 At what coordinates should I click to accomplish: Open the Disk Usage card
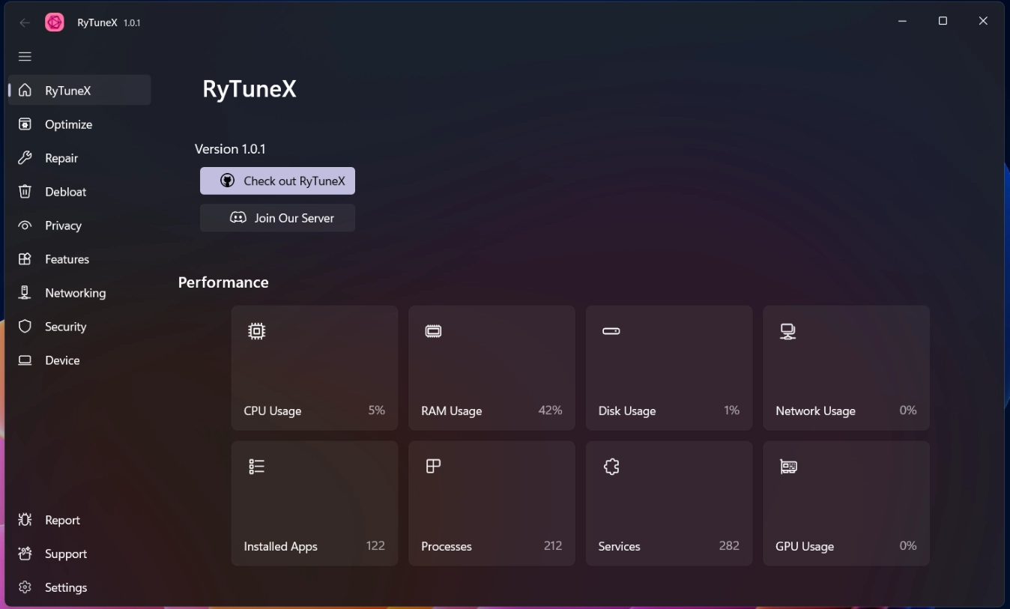pos(669,368)
